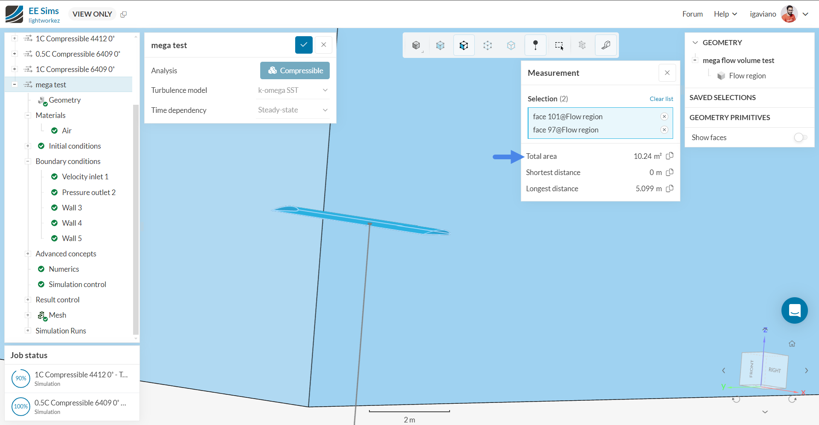The height and width of the screenshot is (425, 819).
Task: Copy the Longest distance value
Action: [670, 188]
